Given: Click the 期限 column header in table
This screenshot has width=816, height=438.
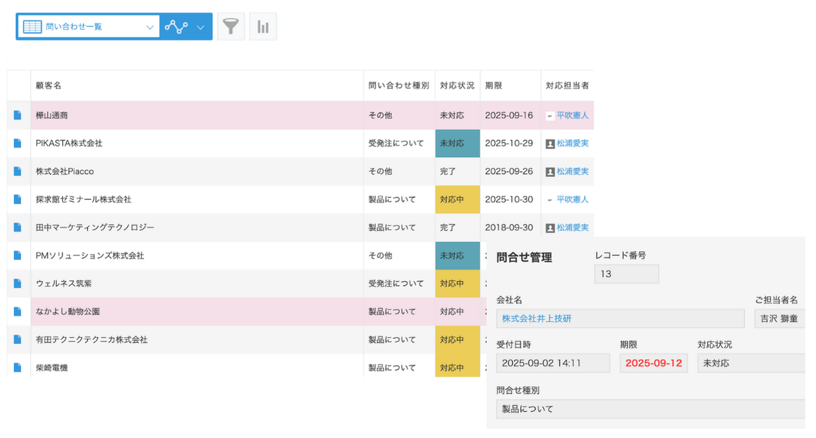Looking at the screenshot, I should point(494,86).
